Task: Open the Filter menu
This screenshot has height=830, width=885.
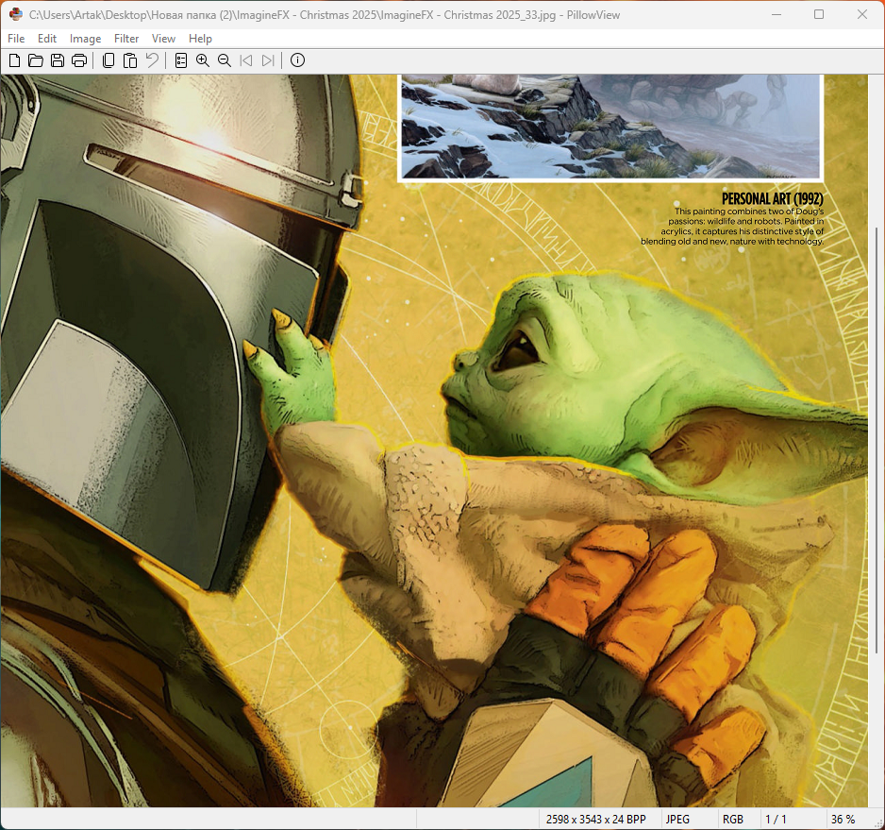Action: 126,39
